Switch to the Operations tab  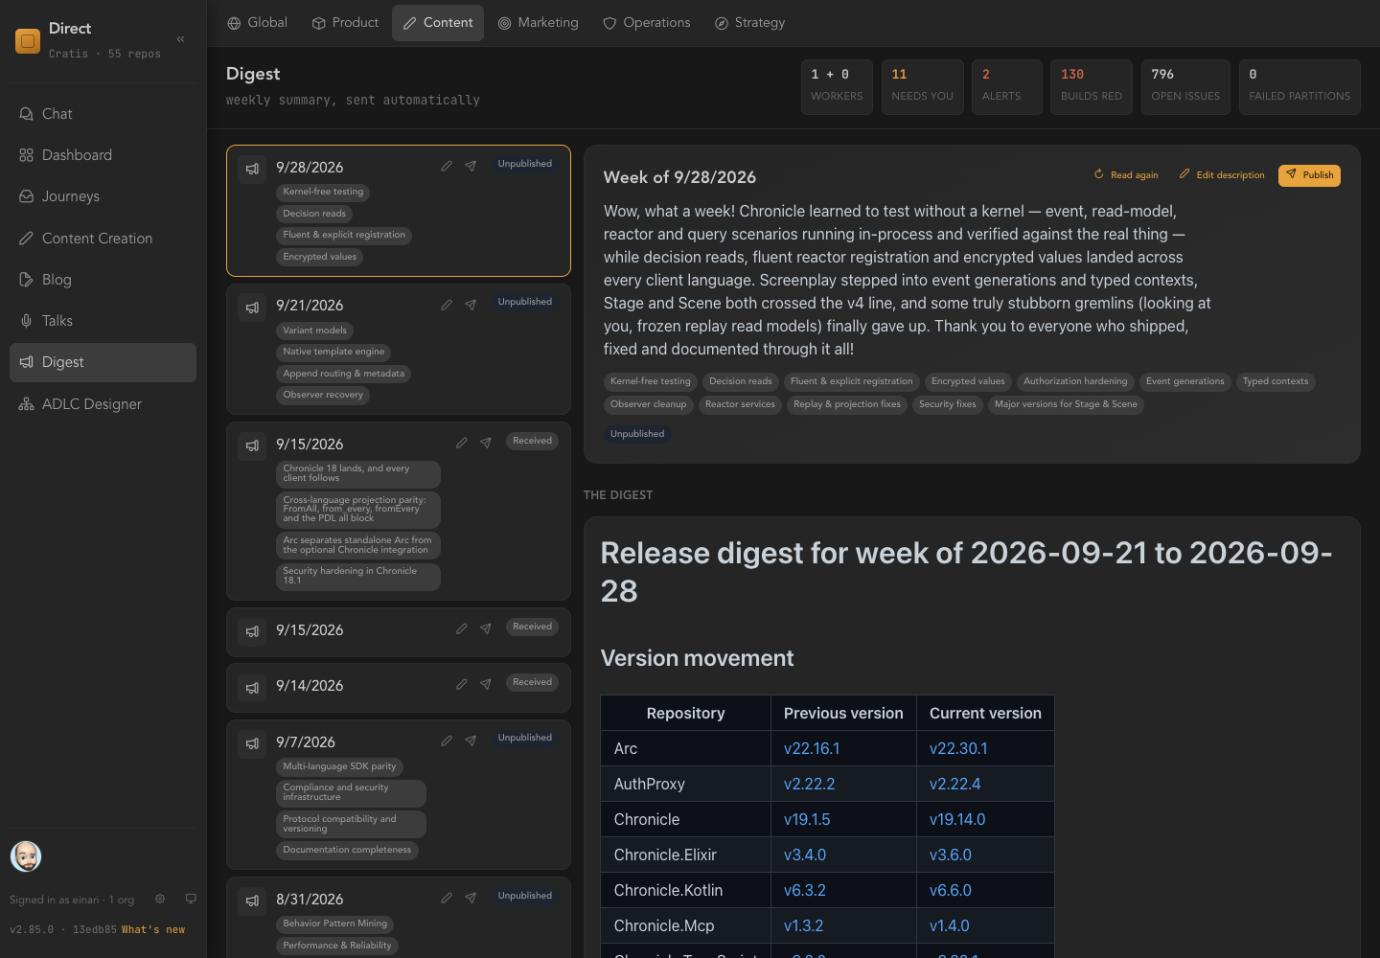[646, 23]
